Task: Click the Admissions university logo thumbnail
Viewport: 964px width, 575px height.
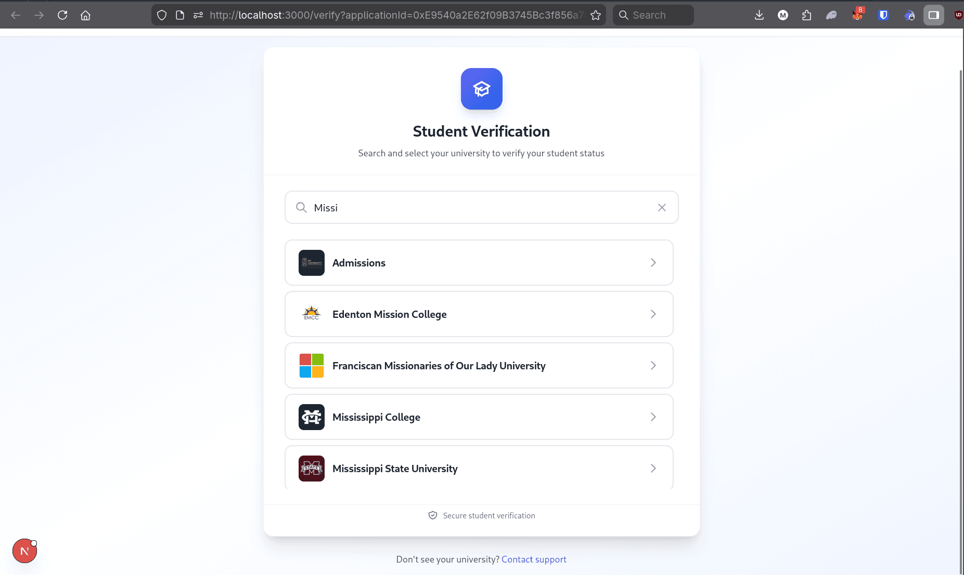Action: [311, 263]
